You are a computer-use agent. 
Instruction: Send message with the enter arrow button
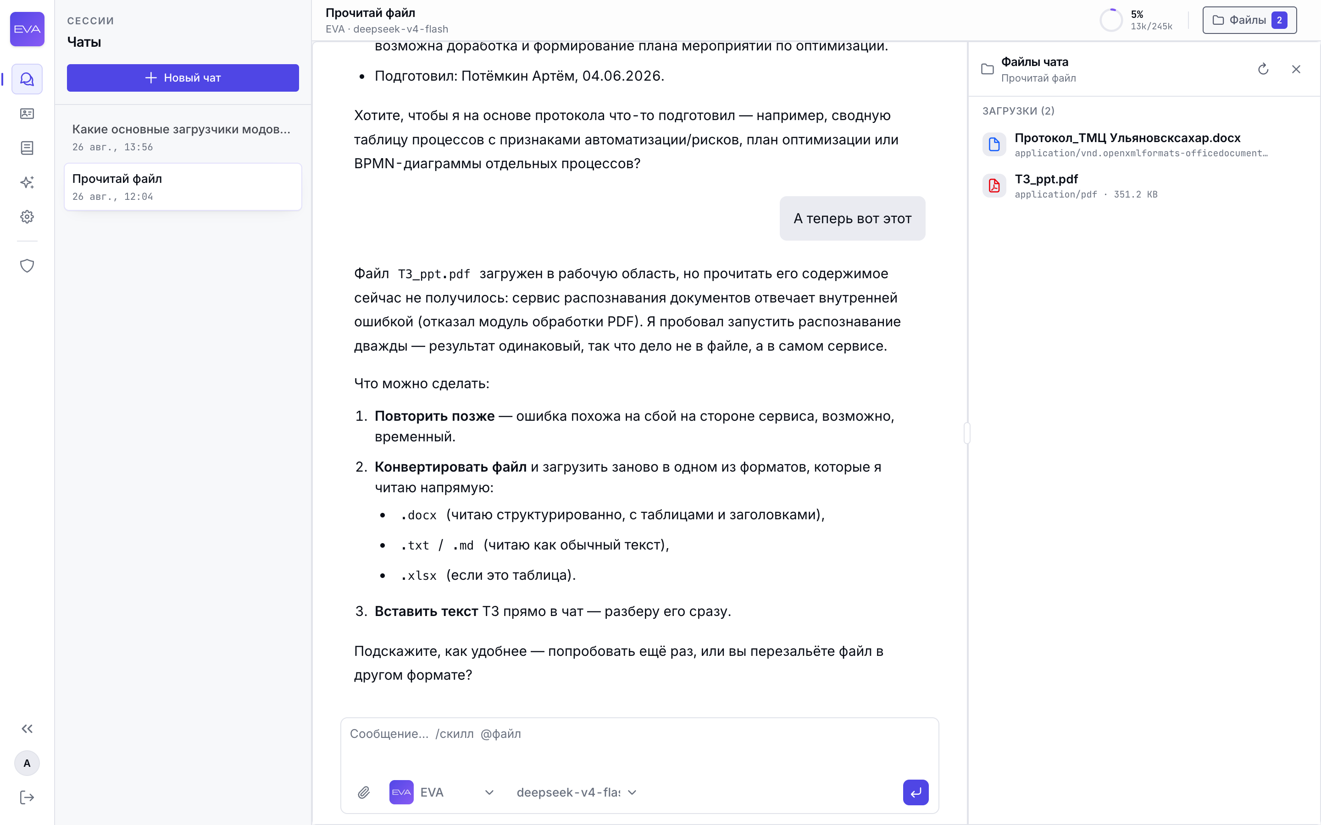tap(916, 792)
